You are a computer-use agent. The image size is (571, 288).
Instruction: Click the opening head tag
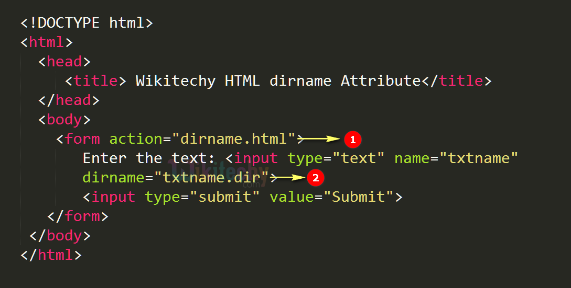64,61
